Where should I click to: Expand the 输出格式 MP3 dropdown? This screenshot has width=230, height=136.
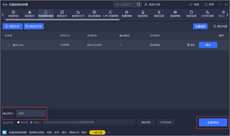(x=31, y=113)
